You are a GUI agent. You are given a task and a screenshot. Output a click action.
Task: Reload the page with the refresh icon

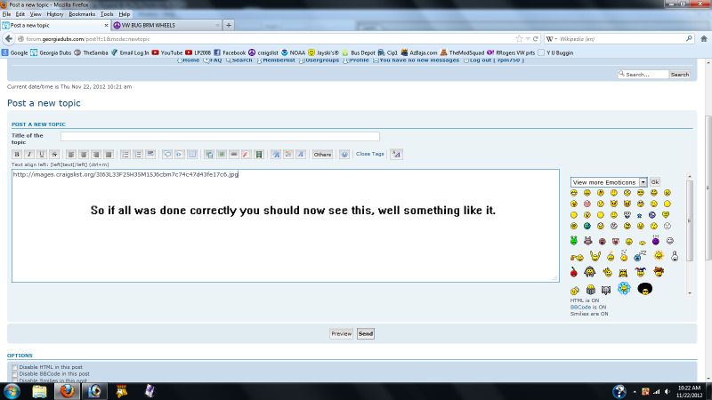pos(536,39)
